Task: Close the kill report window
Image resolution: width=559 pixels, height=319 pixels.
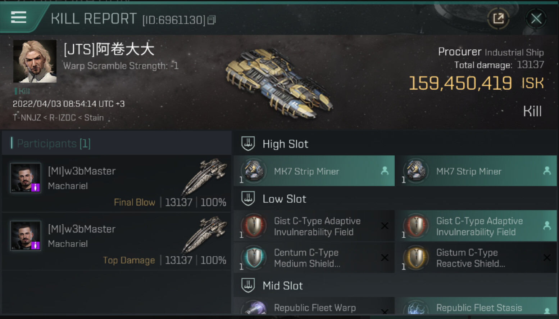Action: tap(536, 19)
